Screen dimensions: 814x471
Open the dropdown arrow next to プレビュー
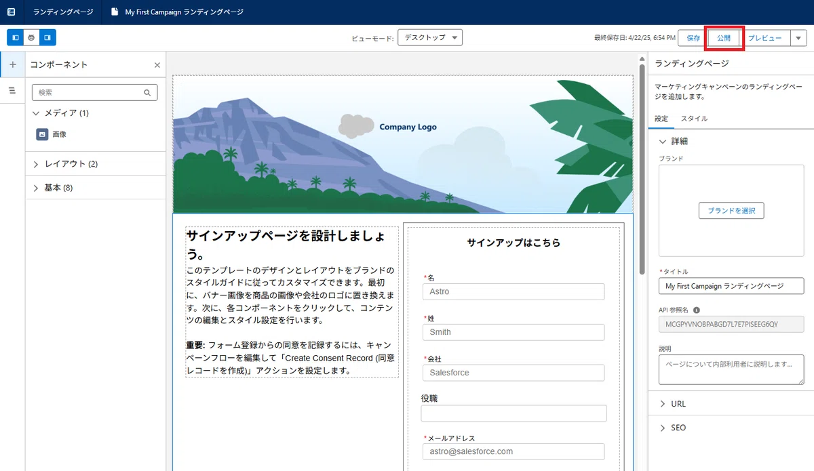coord(798,38)
